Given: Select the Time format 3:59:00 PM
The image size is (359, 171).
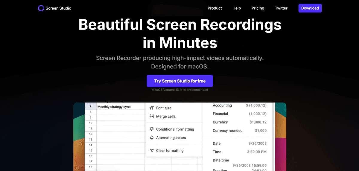Looking at the screenshot, I should coord(239,152).
